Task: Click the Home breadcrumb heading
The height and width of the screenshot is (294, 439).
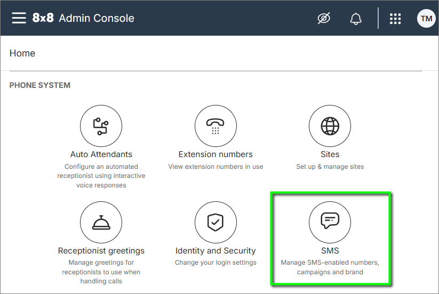Action: click(x=22, y=53)
